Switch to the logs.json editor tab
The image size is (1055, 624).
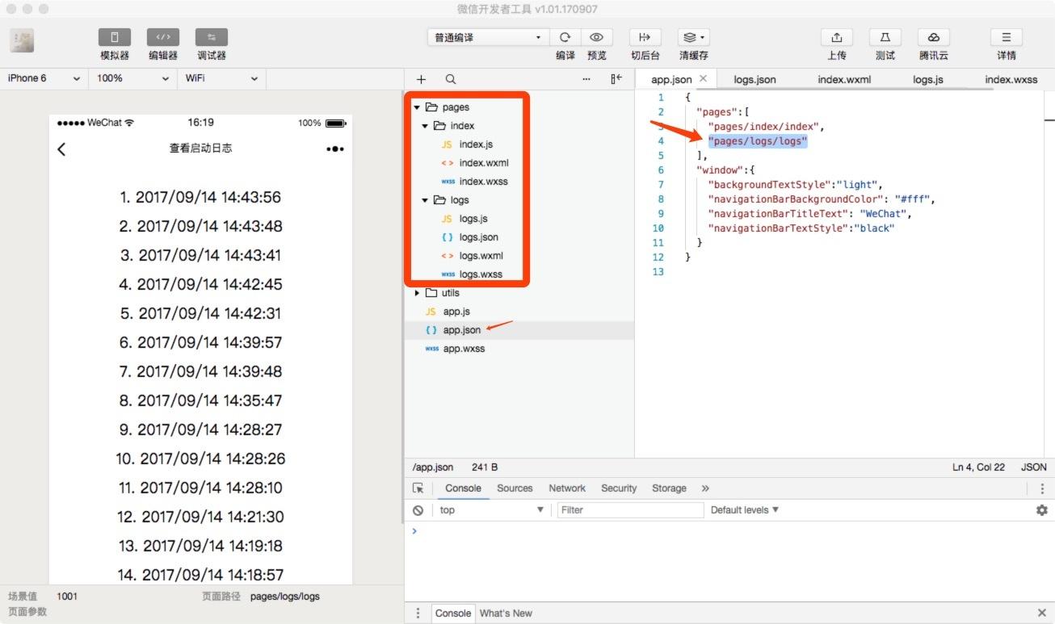[754, 79]
